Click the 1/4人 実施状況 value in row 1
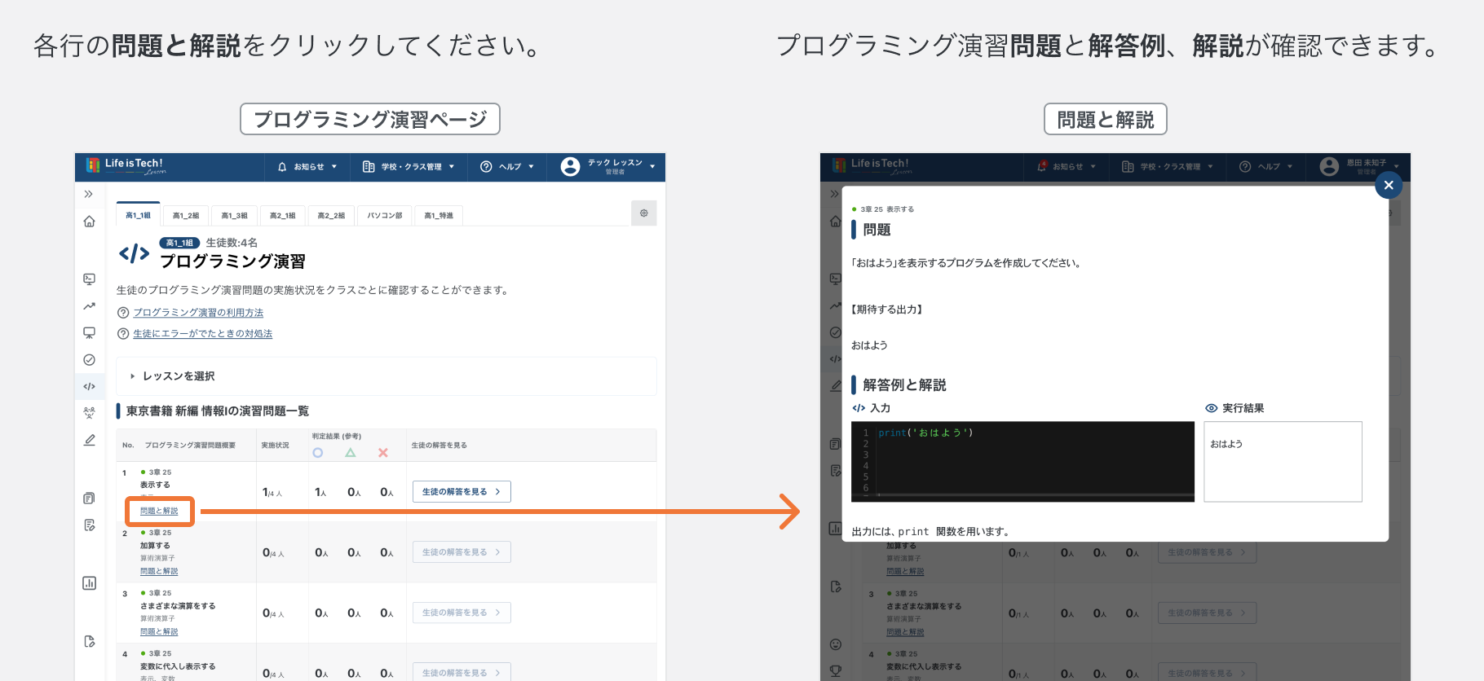The width and height of the screenshot is (1484, 681). [272, 493]
